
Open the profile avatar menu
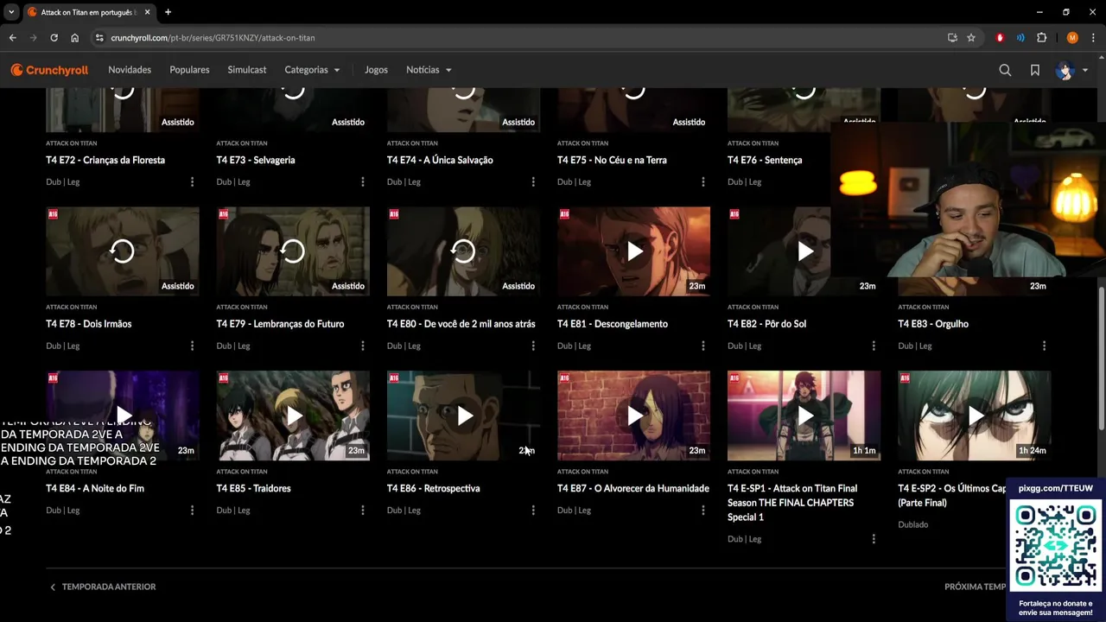(1071, 70)
